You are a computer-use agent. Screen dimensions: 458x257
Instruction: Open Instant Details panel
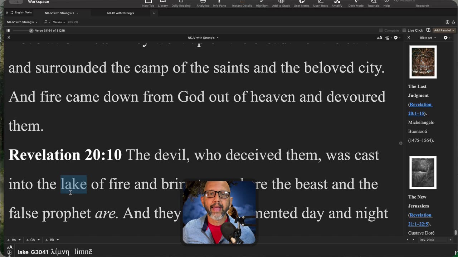coord(242,4)
